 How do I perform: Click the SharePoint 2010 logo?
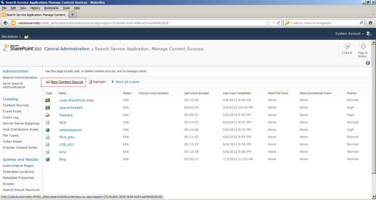tap(22, 48)
